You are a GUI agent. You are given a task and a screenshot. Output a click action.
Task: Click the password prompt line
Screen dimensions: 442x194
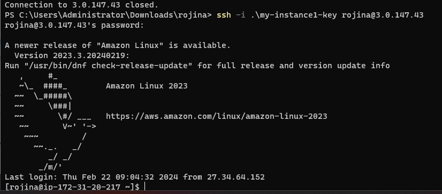[x=74, y=25]
